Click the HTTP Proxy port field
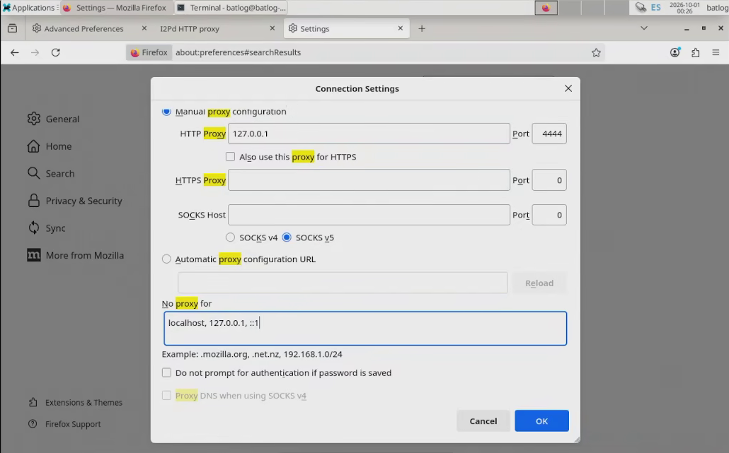This screenshot has height=453, width=729. pyautogui.click(x=549, y=134)
